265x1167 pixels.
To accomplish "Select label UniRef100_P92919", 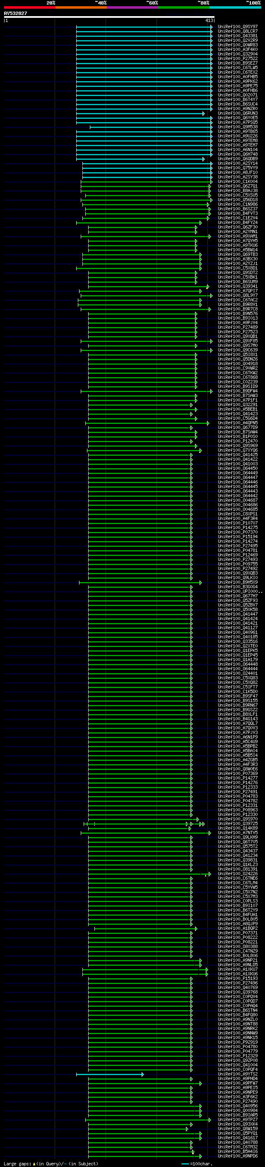I will 238,1042.
